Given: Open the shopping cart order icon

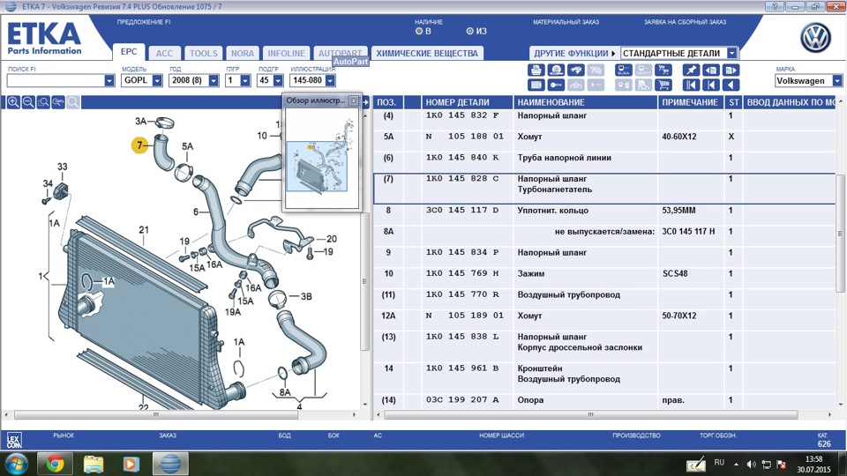Looking at the screenshot, I should pyautogui.click(x=663, y=86).
